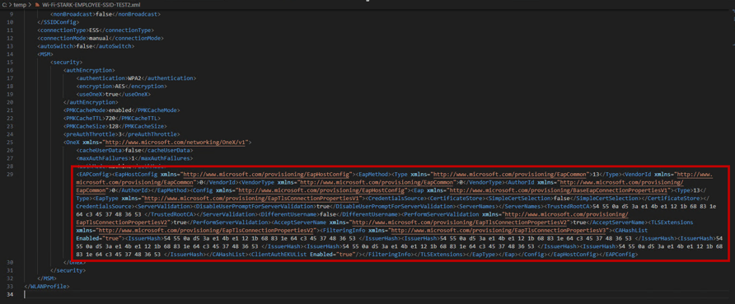The width and height of the screenshot is (735, 304).
Task: Open the temp folder breadcrumb
Action: click(x=20, y=6)
